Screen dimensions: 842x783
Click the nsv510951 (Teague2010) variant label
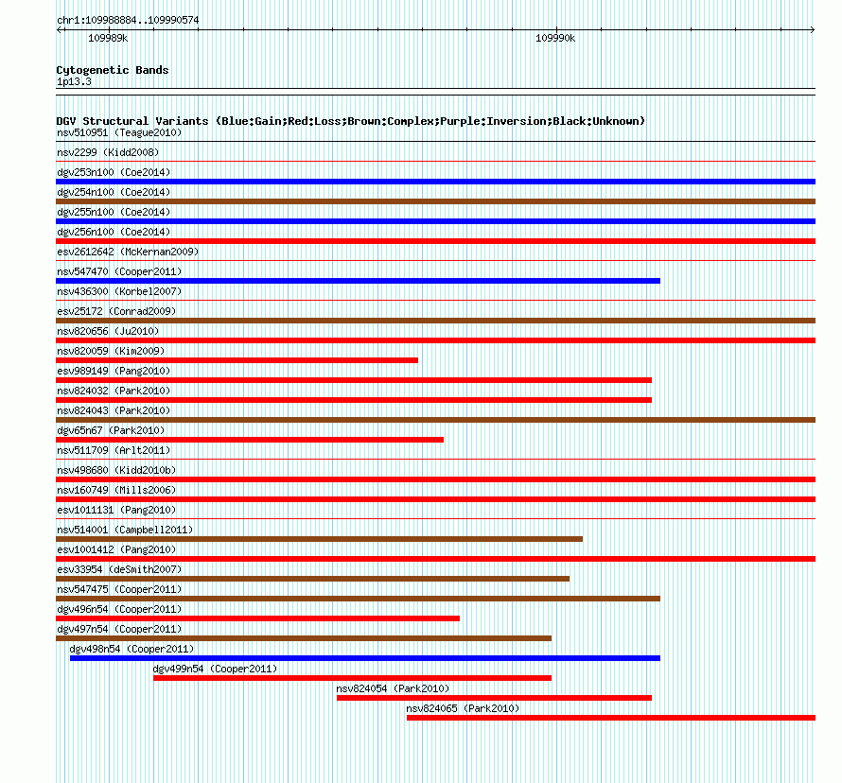point(119,132)
